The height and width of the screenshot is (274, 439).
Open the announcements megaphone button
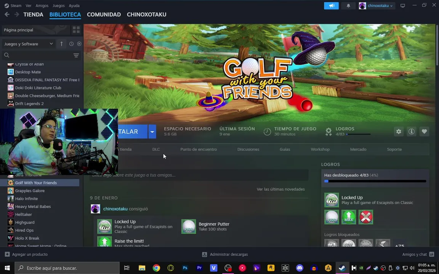(331, 6)
